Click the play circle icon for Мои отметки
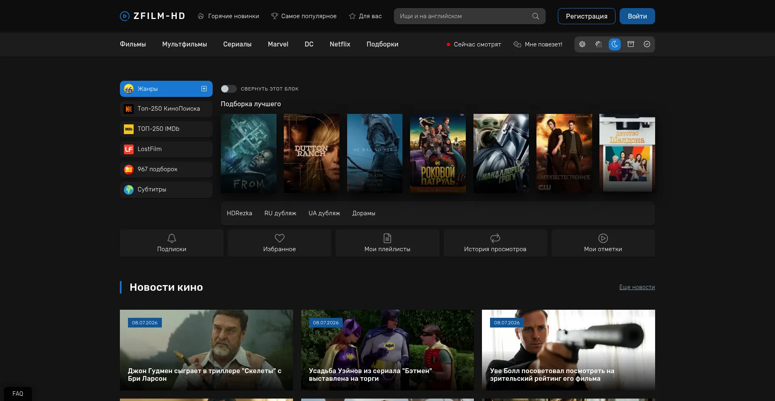 coord(603,238)
